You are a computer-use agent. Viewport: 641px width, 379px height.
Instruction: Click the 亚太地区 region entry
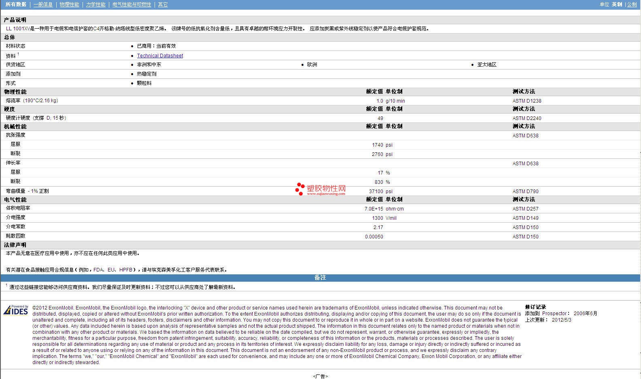(487, 65)
